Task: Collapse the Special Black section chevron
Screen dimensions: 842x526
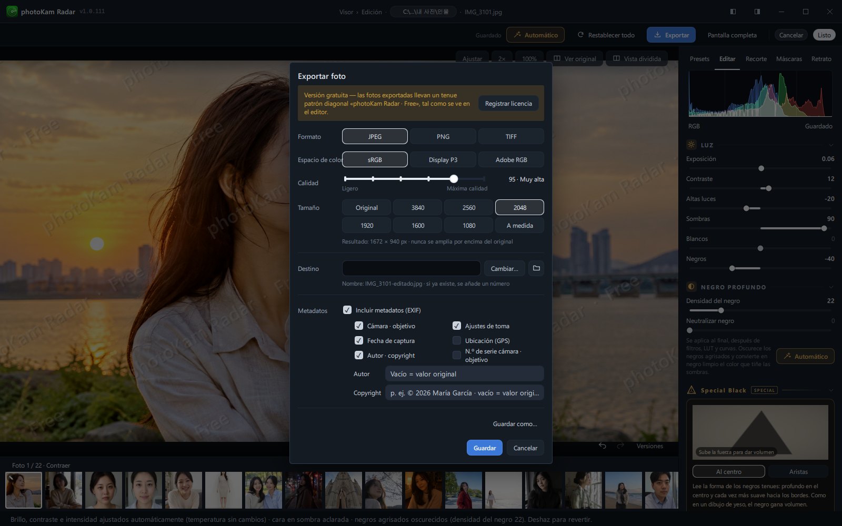Action: coord(831,390)
